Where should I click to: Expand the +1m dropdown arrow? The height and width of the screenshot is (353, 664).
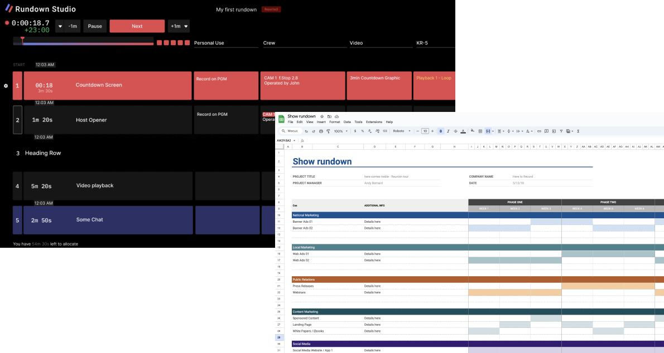click(186, 26)
